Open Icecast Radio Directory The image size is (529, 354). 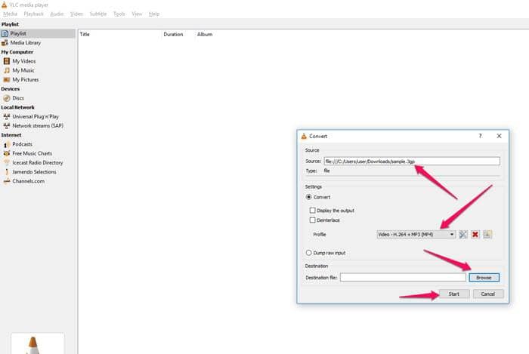point(37,162)
